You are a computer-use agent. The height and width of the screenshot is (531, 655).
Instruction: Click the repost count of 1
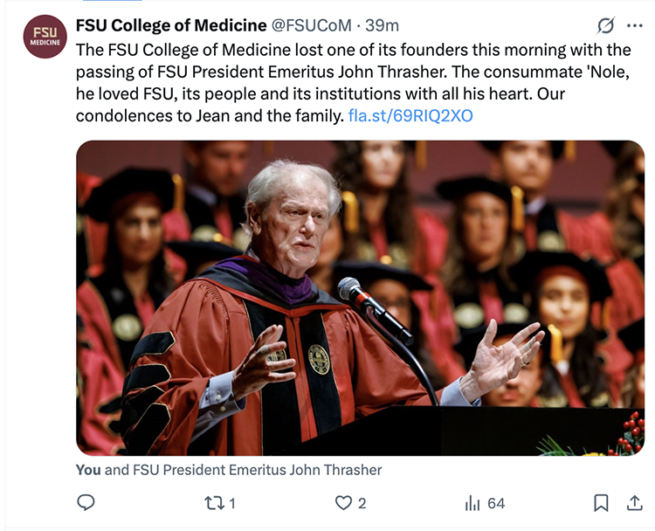(232, 503)
